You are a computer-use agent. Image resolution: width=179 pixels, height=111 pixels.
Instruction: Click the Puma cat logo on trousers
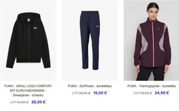coord(98,27)
